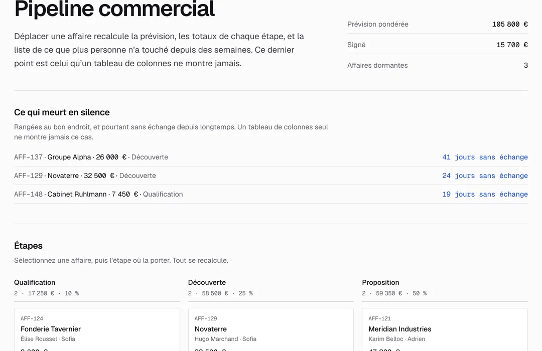Click Découverte totals 2 · 58 500 € · 25 %
542x351 pixels.
pyautogui.click(x=220, y=293)
